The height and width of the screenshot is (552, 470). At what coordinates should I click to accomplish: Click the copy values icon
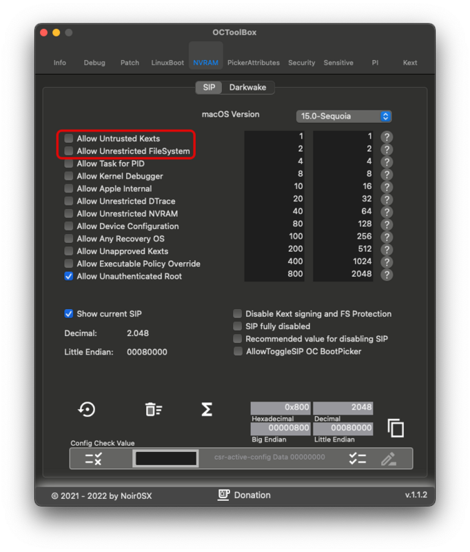click(x=396, y=428)
